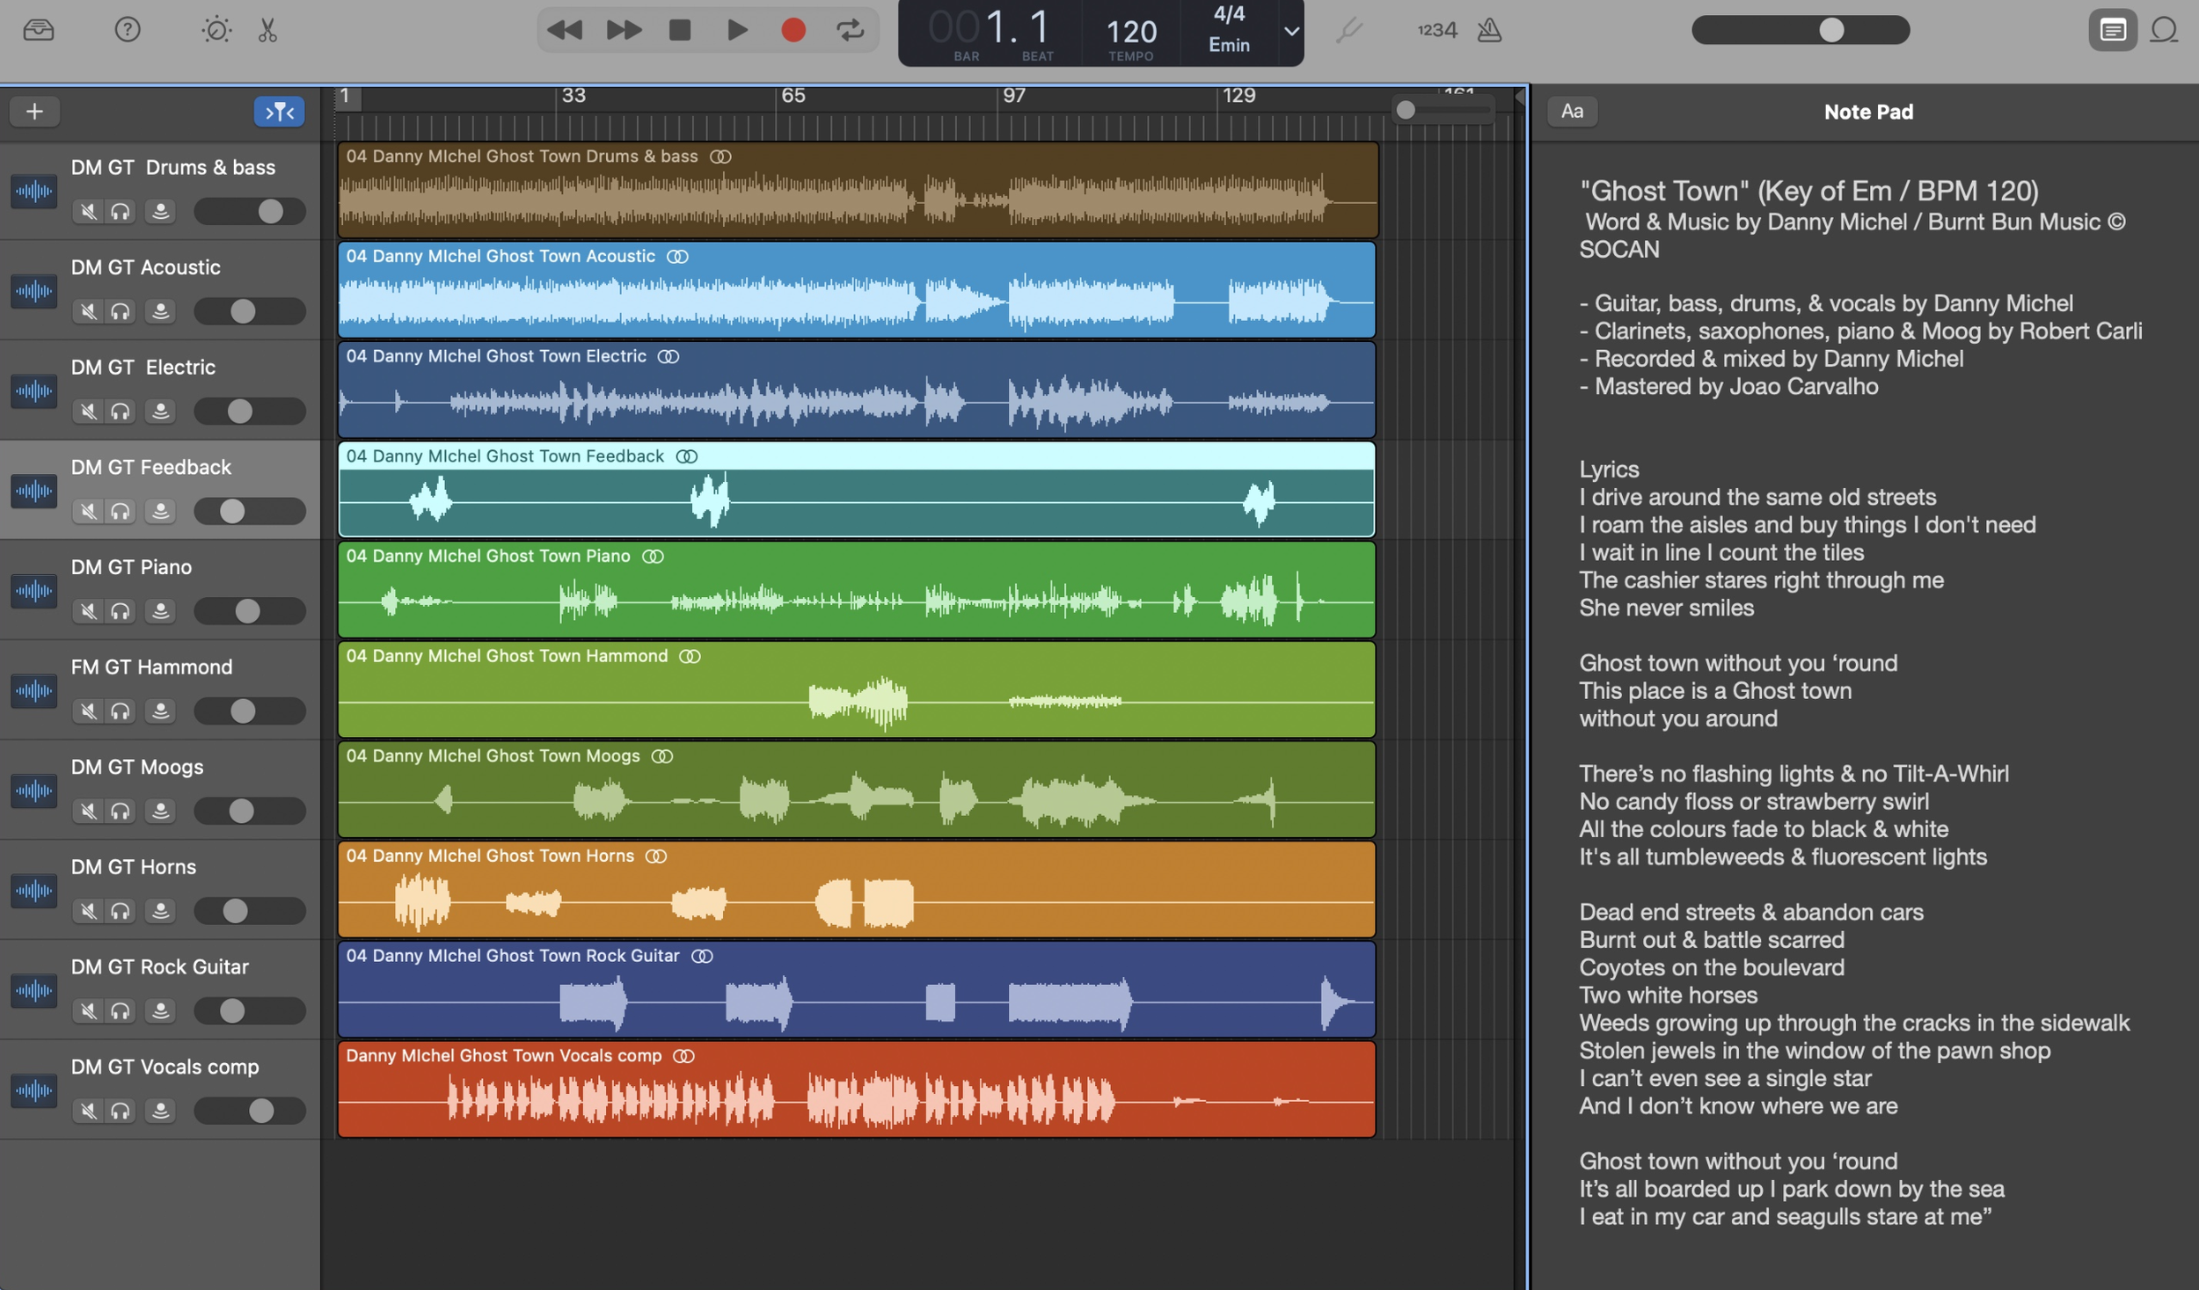Add a new track with plus button
The image size is (2199, 1290).
(x=34, y=111)
